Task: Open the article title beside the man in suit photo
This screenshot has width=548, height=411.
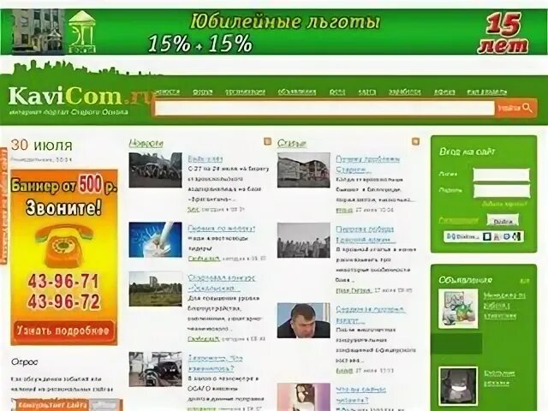Action: pyautogui.click(x=370, y=314)
